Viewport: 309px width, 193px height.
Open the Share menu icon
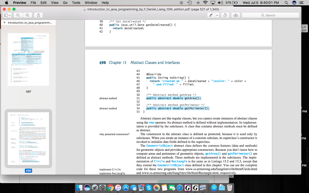click(38, 15)
